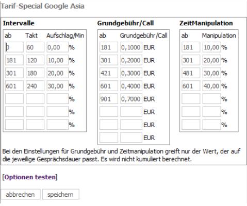Select the Manipulation field showing 20,00

point(211,60)
